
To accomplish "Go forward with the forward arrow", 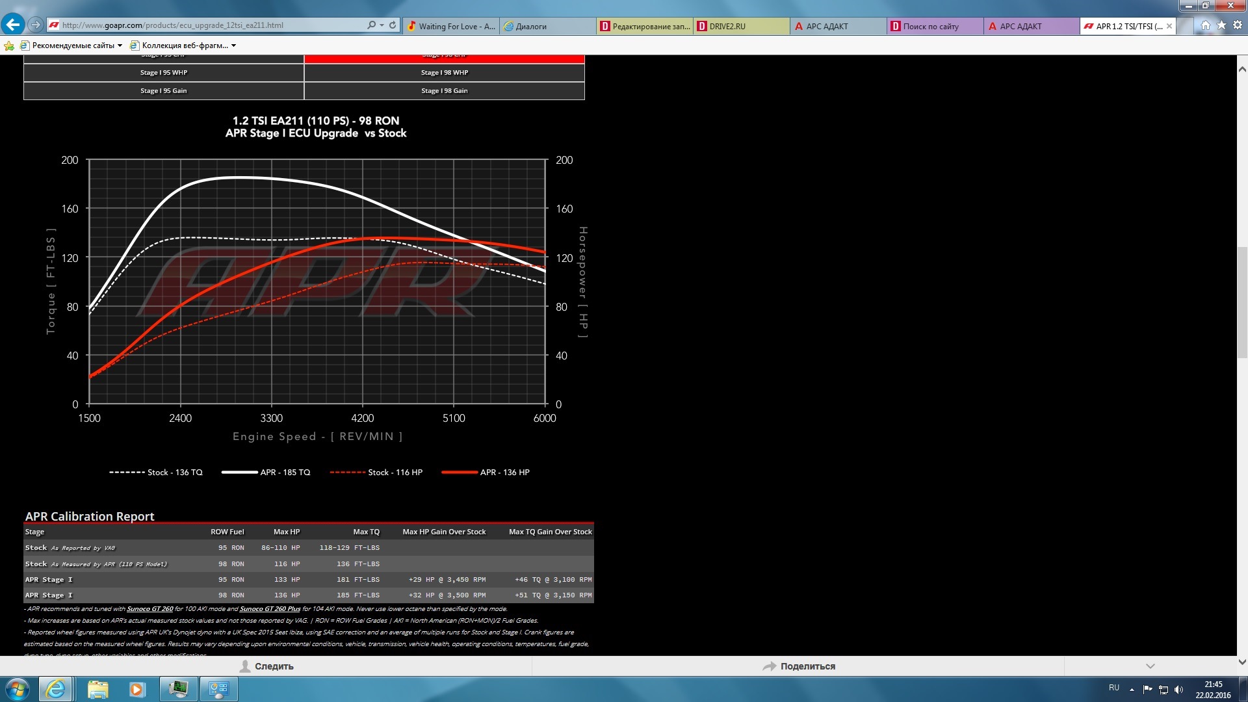I will pyautogui.click(x=36, y=25).
